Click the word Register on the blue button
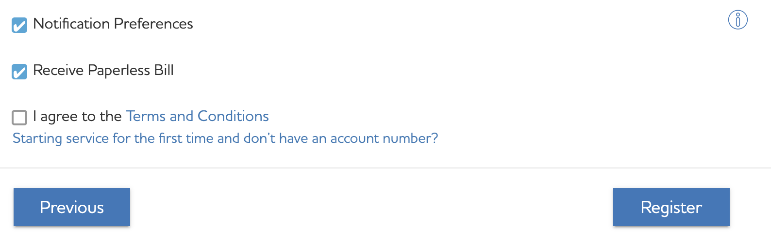 click(x=671, y=208)
